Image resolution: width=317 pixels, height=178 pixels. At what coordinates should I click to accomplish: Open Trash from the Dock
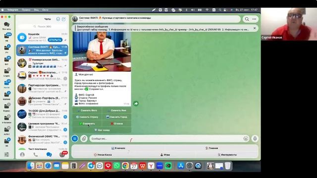pyautogui.click(x=228, y=166)
